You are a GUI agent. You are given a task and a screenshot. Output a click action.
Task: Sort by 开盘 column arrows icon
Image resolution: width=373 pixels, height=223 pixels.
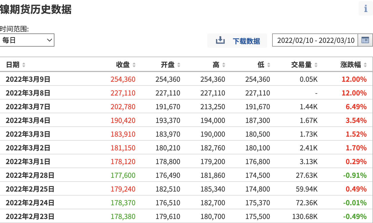pos(179,65)
